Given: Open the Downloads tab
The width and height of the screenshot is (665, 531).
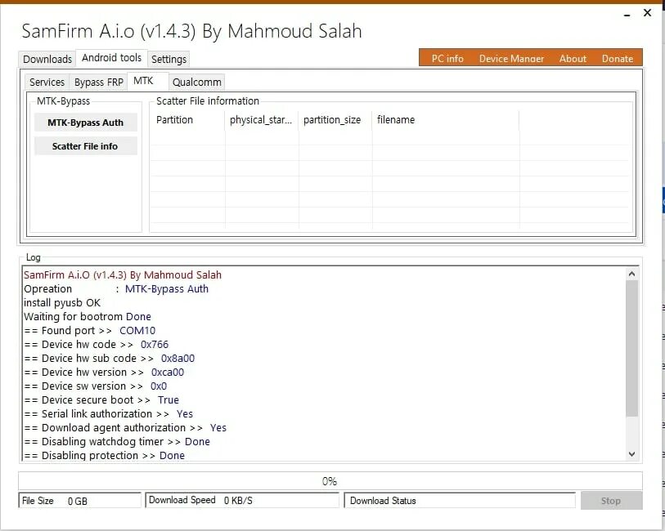Looking at the screenshot, I should (47, 59).
